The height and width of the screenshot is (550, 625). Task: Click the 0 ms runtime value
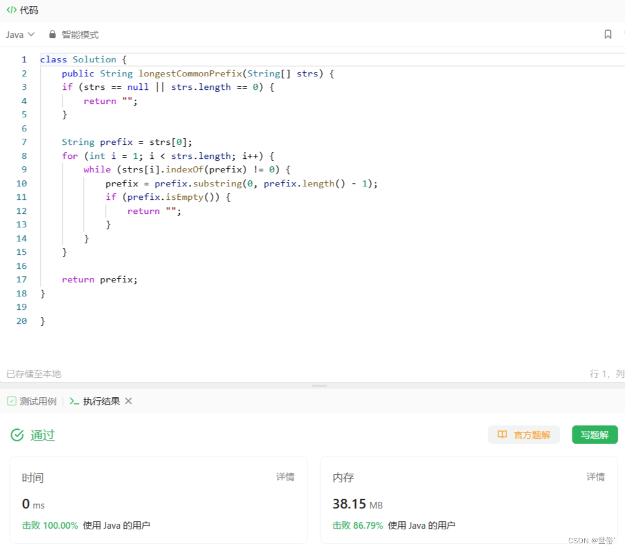[33, 504]
